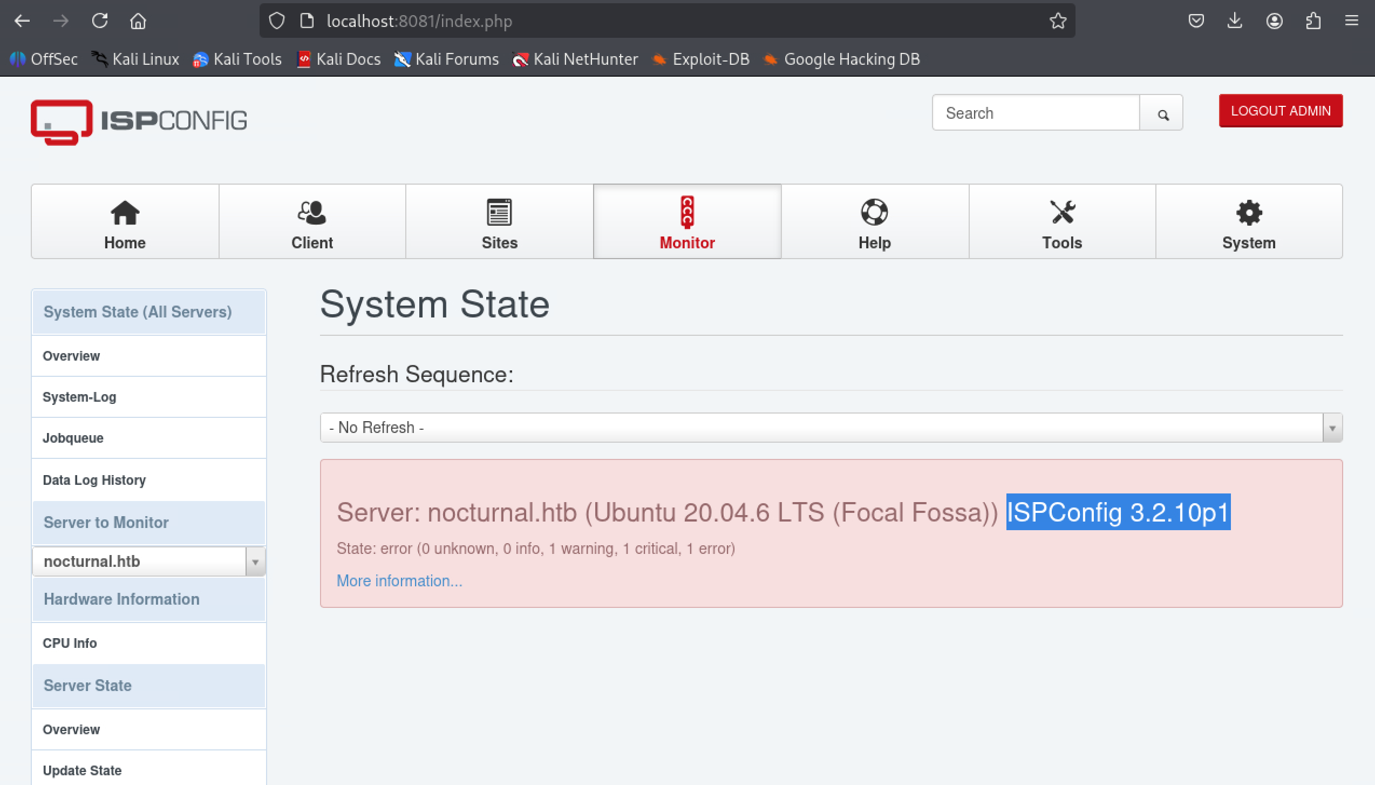
Task: Open the Jobqueue sidebar item
Action: 149,438
